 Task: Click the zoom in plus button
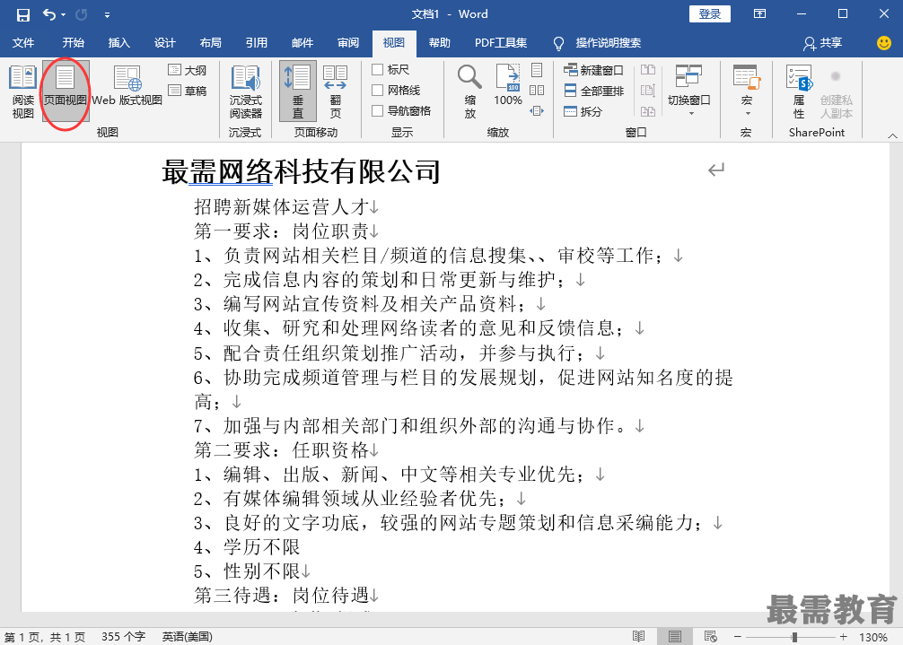(844, 636)
